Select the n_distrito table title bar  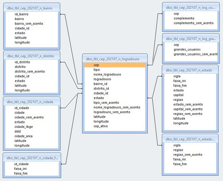(x=32, y=56)
